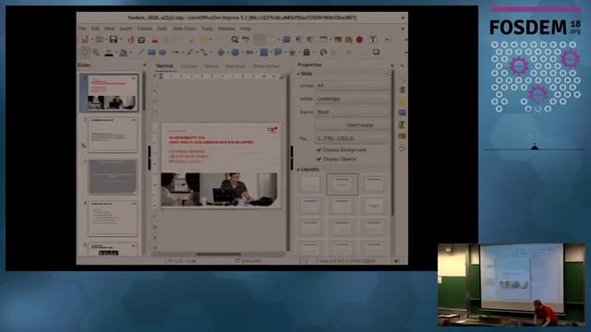Open the slide Format dropdown showing A4

[x=353, y=86]
